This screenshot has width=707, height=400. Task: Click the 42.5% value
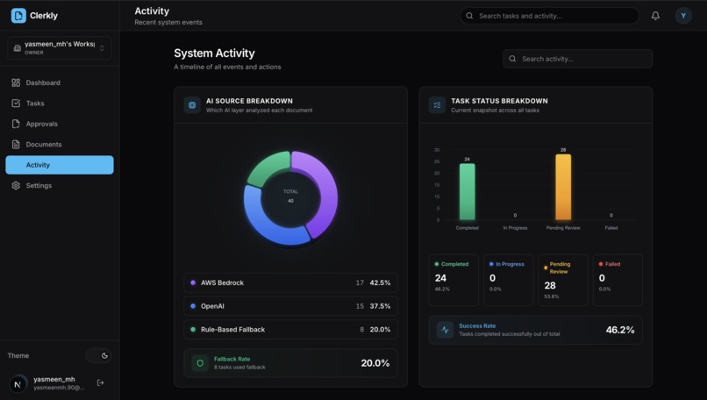tap(380, 282)
